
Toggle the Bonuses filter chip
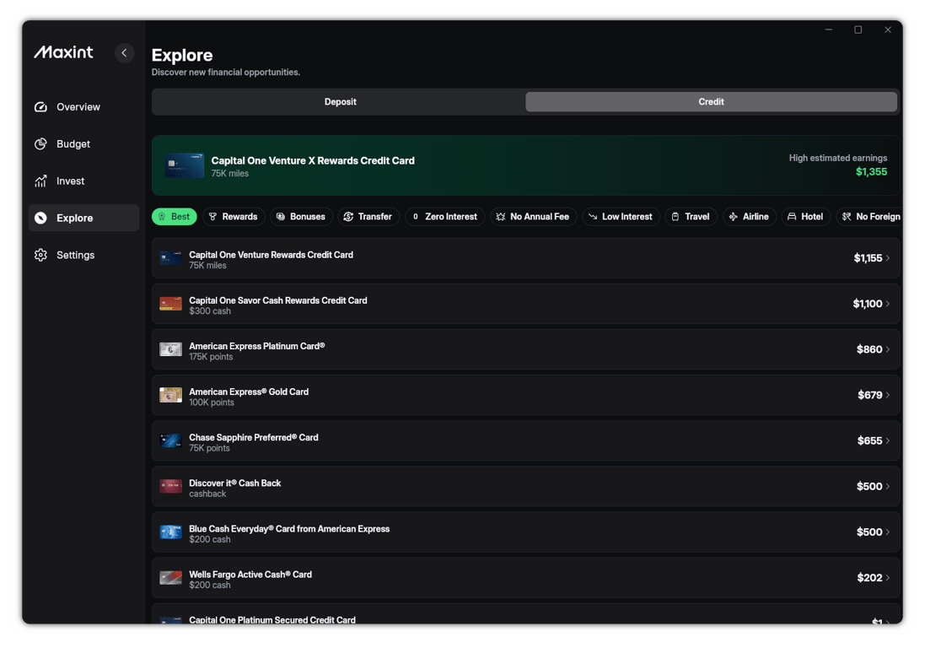(x=302, y=217)
